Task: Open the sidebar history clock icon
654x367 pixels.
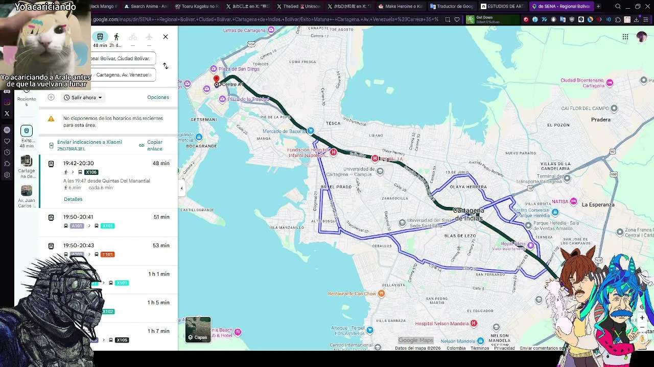Action: (x=7, y=152)
